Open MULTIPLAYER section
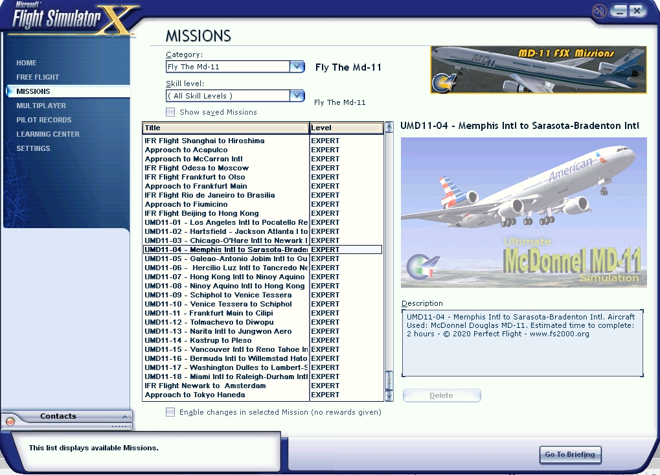Screen dimensions: 660x475 coord(41,106)
